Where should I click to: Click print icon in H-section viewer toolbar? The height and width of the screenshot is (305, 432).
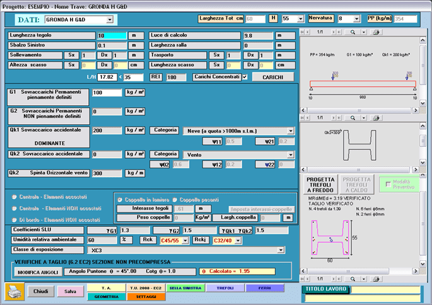(x=376, y=118)
